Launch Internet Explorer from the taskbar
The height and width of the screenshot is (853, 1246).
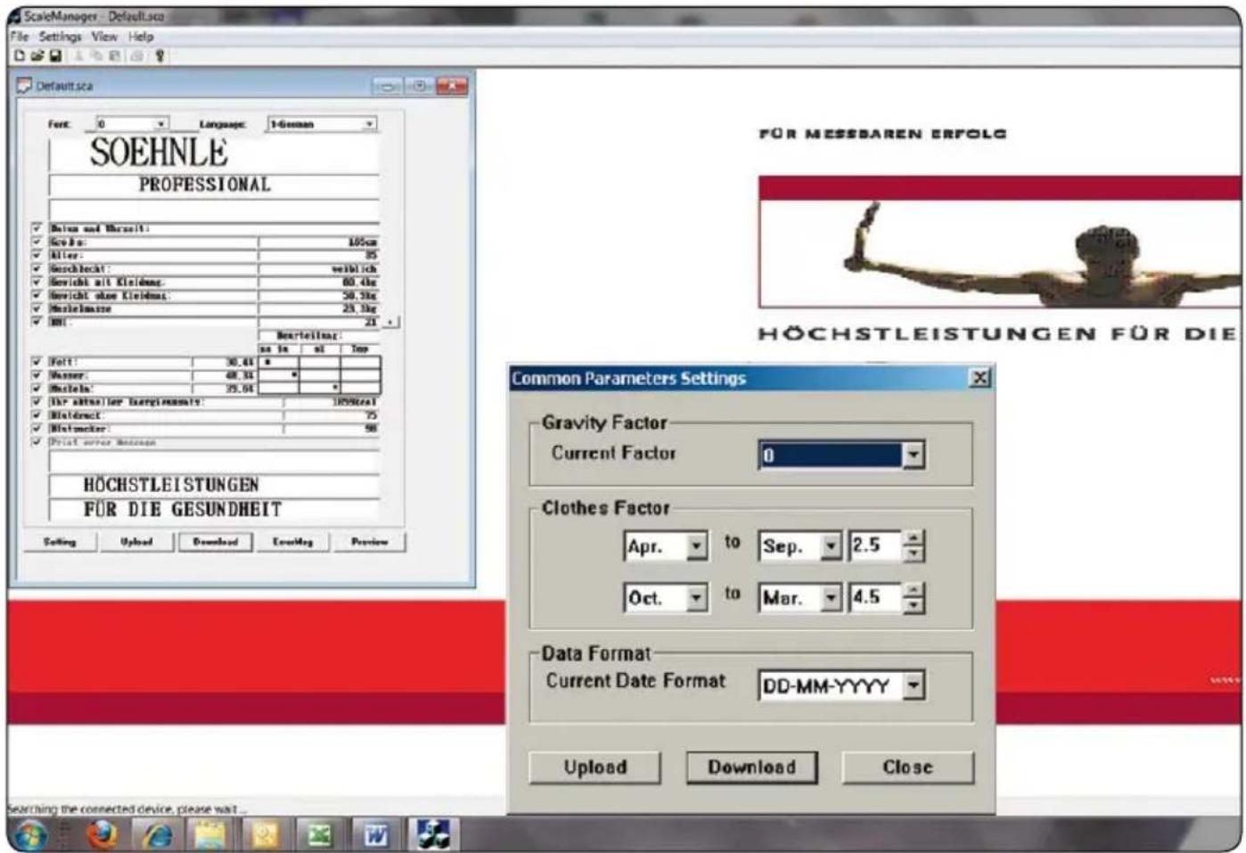coord(157,835)
